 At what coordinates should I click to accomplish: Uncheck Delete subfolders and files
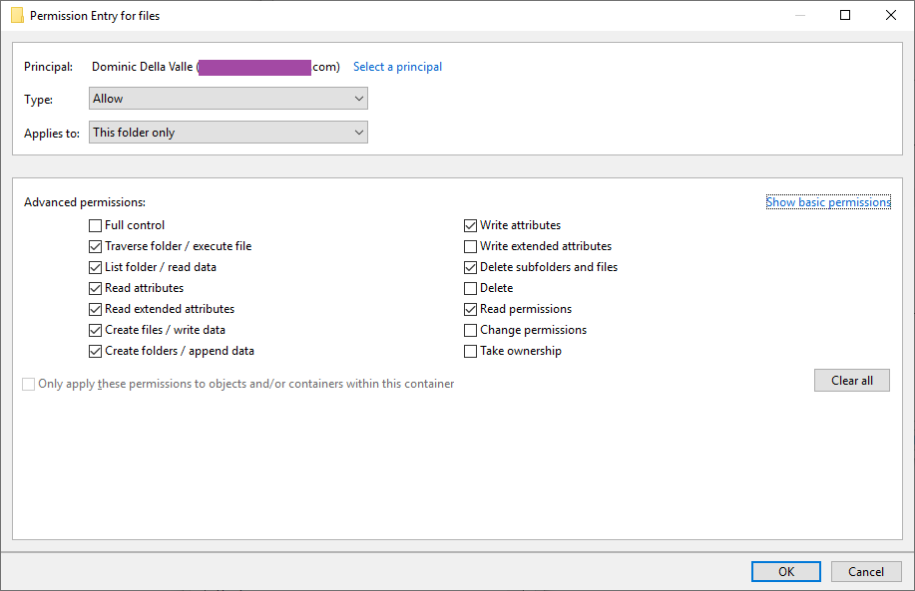click(x=470, y=267)
